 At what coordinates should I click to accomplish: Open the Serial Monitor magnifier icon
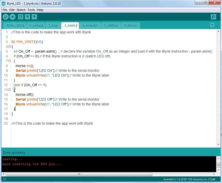213,17
